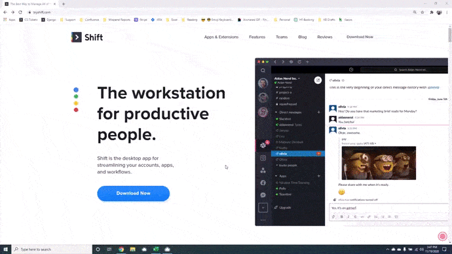Click the Chrome icon in the taskbar
This screenshot has width=452, height=254.
pos(121,249)
